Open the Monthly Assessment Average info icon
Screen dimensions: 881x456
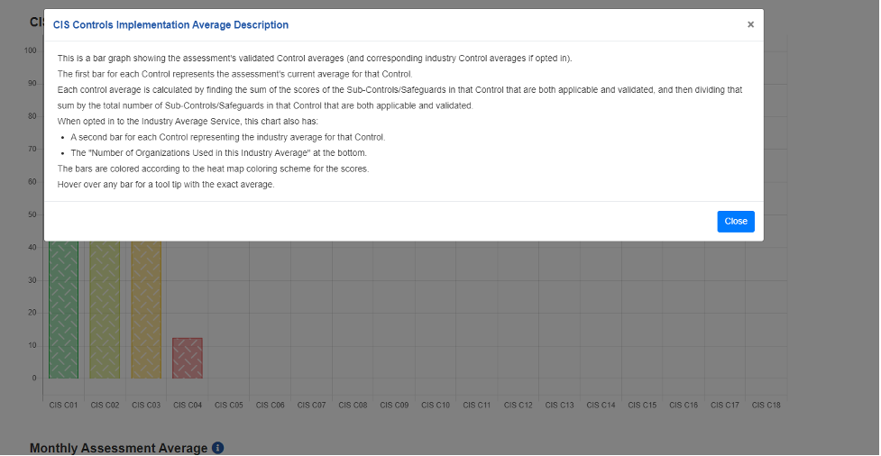point(217,448)
